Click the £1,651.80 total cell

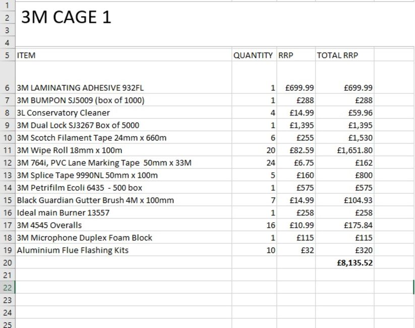tap(344, 150)
